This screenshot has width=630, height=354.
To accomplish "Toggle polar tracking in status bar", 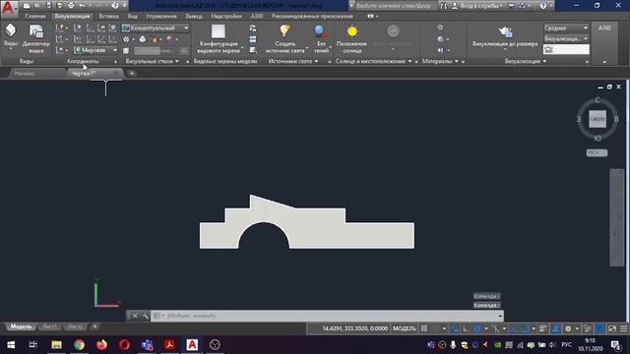I will (x=476, y=328).
